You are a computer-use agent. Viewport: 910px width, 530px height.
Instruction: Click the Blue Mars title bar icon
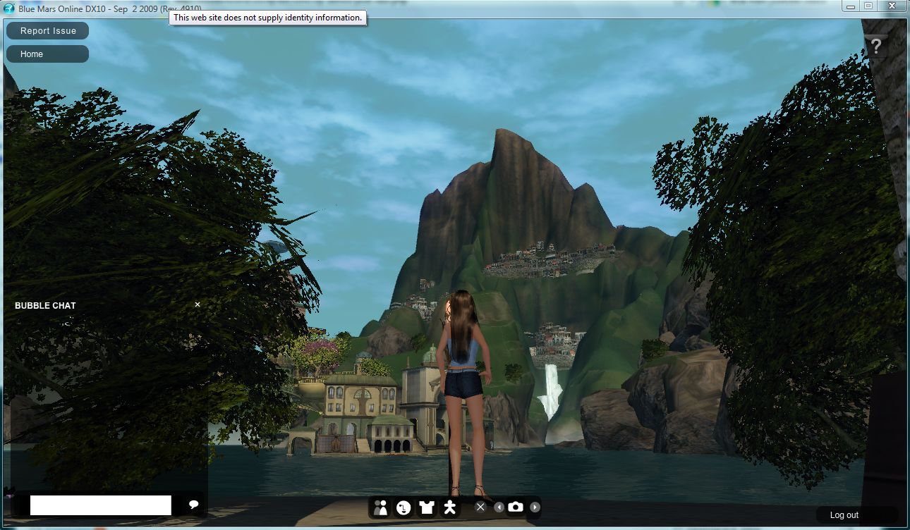coord(9,7)
